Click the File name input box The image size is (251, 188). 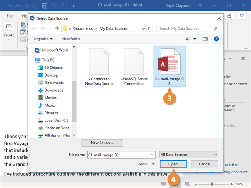[x=119, y=155]
